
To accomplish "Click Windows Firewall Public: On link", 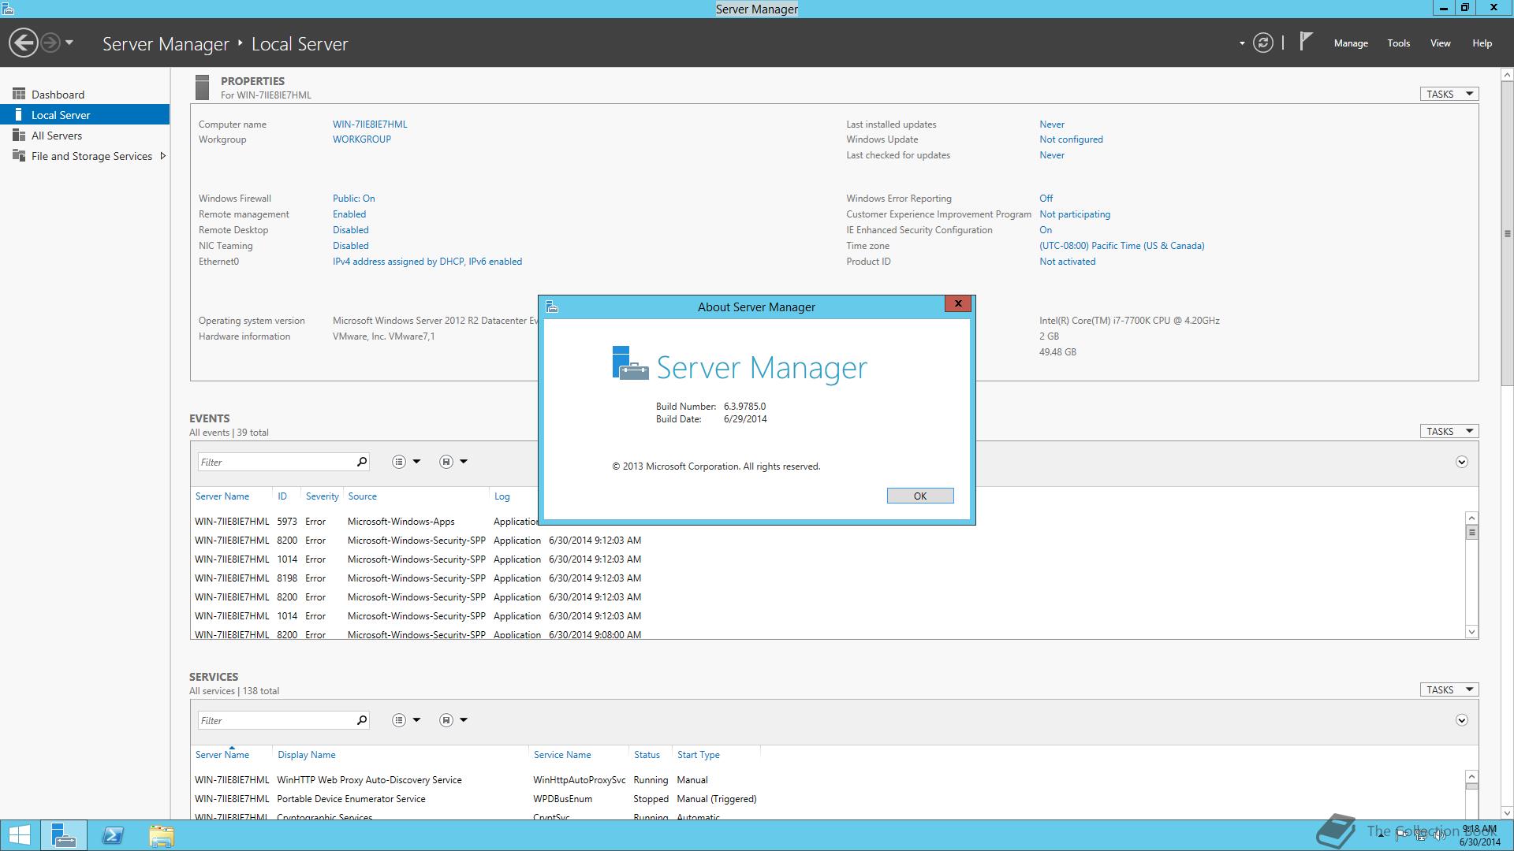I will click(353, 199).
